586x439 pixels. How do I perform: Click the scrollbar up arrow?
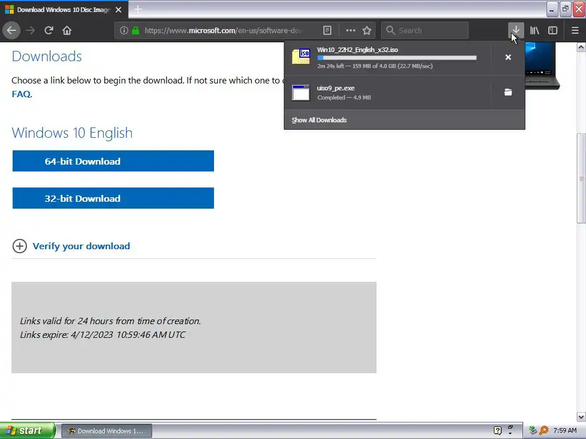(x=581, y=47)
